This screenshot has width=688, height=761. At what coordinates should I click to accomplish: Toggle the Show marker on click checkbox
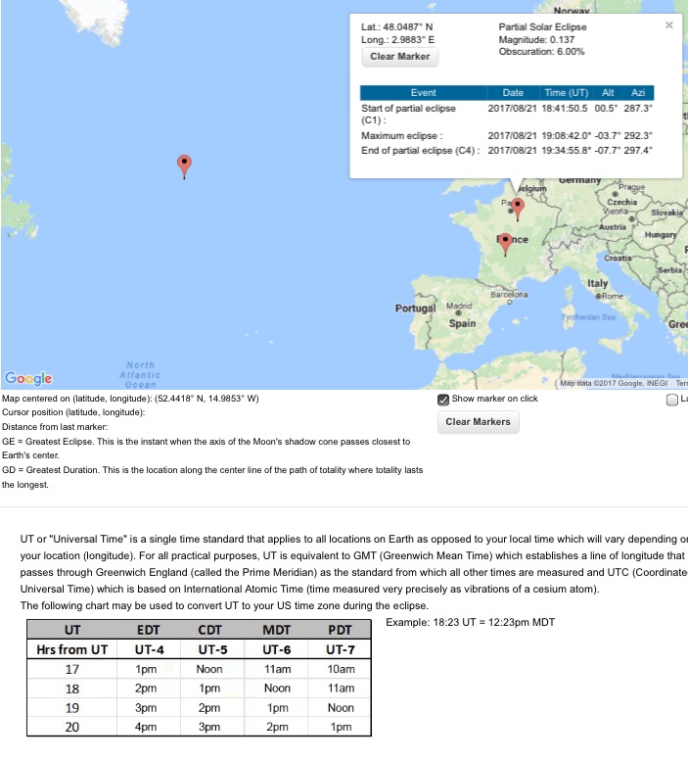443,400
